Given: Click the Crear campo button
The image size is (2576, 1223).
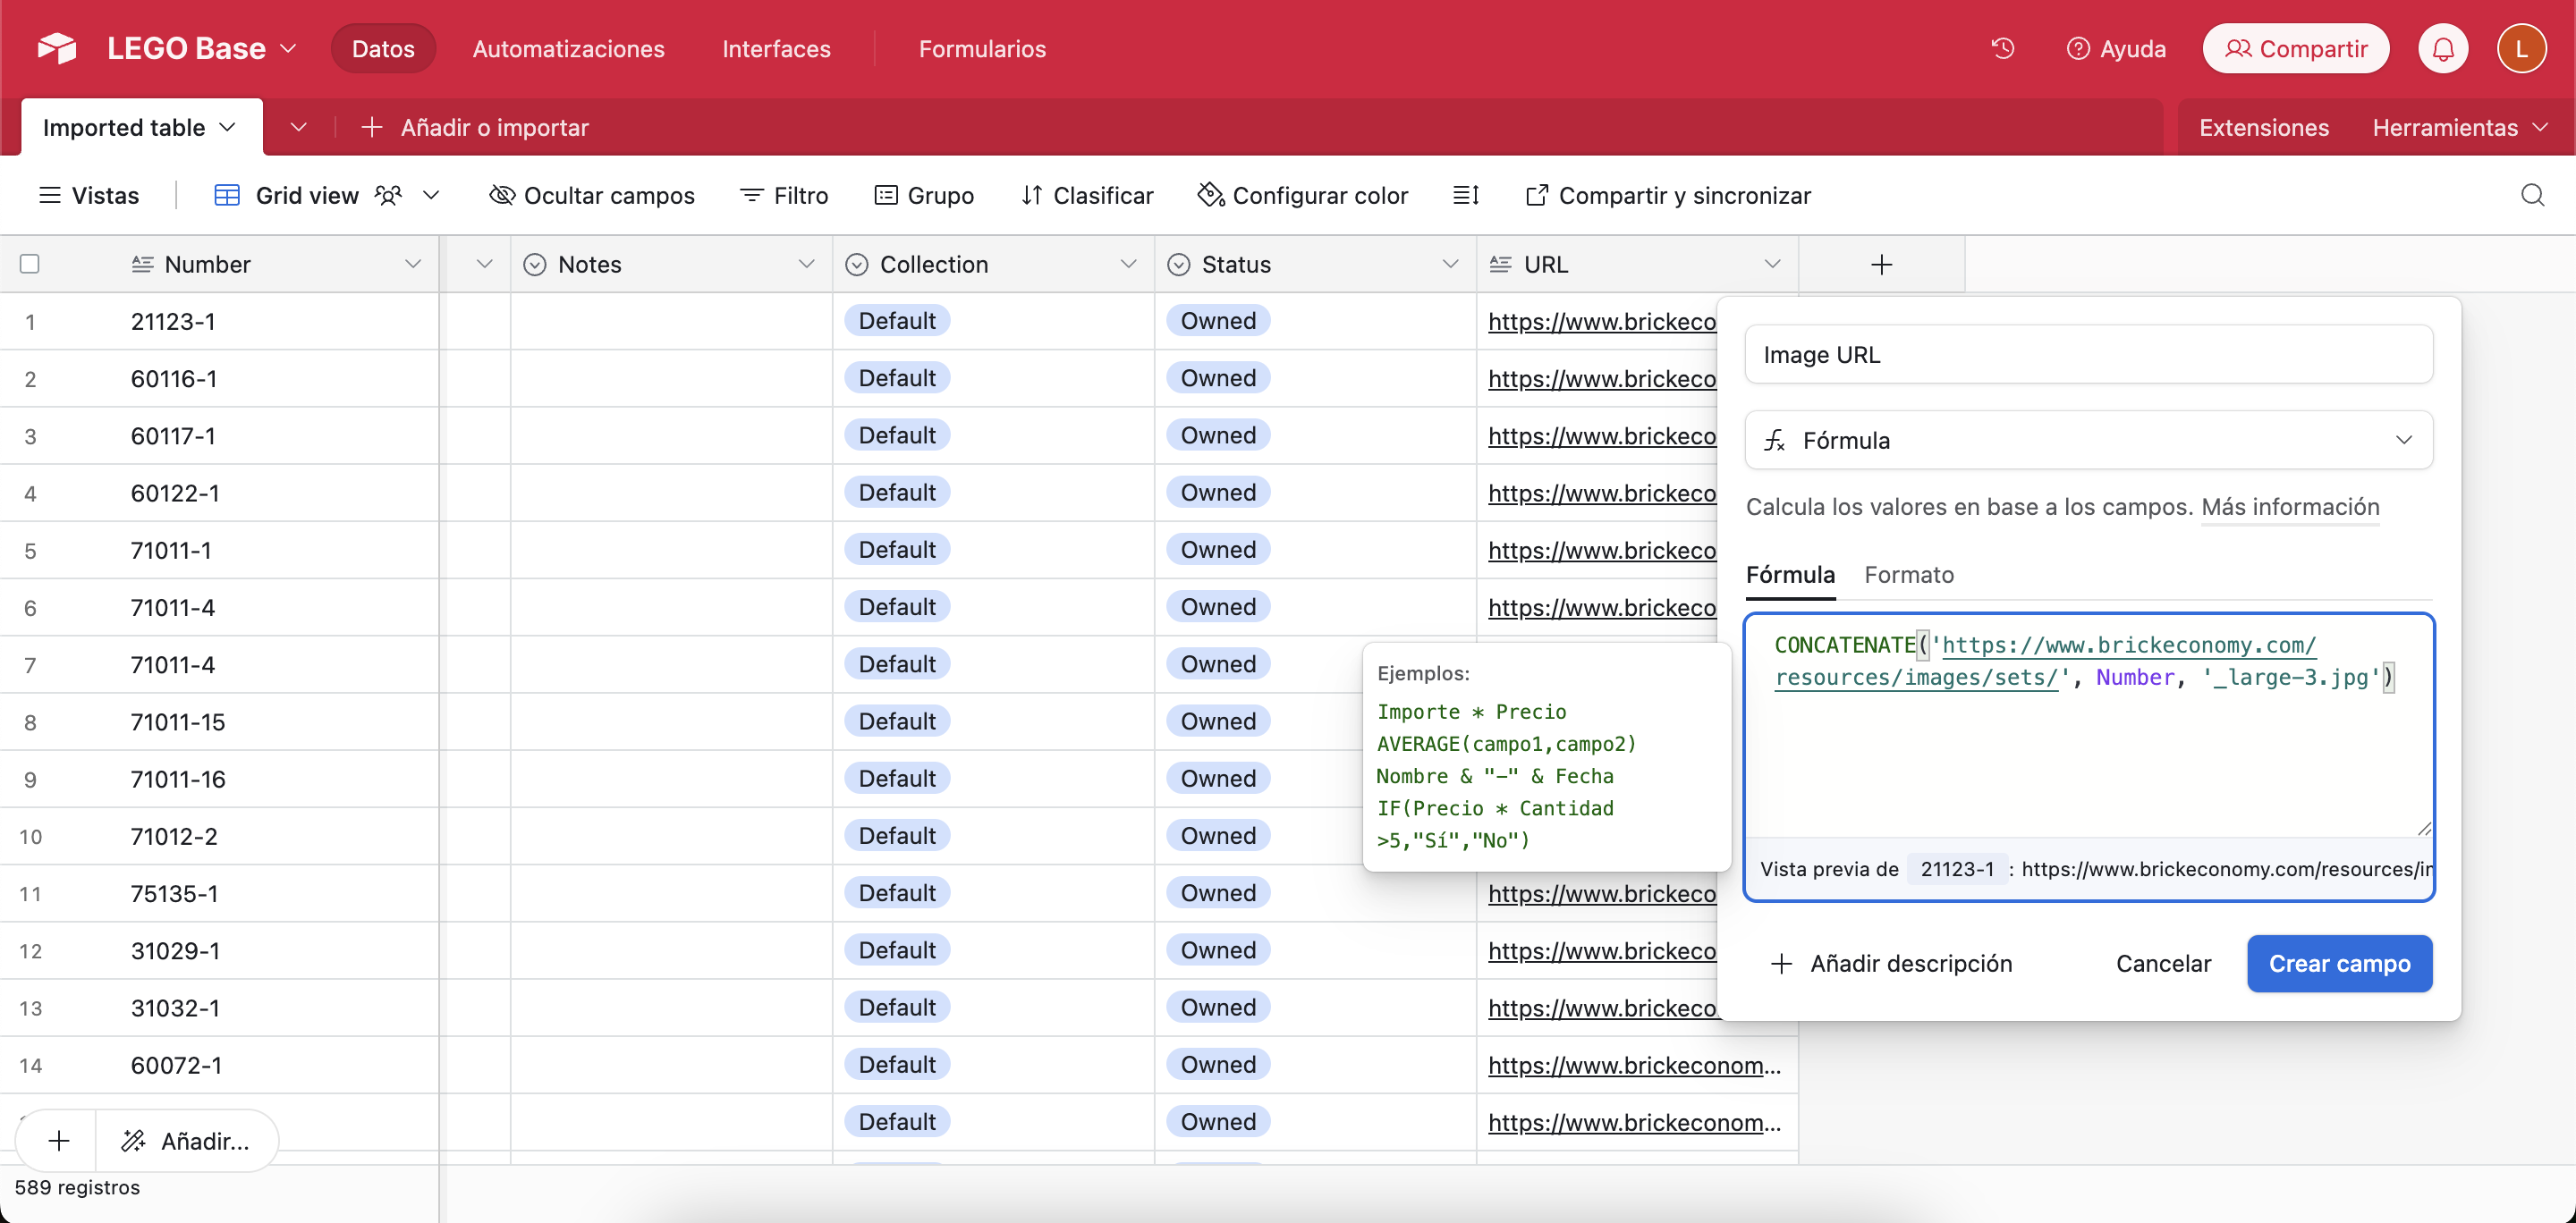Looking at the screenshot, I should 2338,963.
